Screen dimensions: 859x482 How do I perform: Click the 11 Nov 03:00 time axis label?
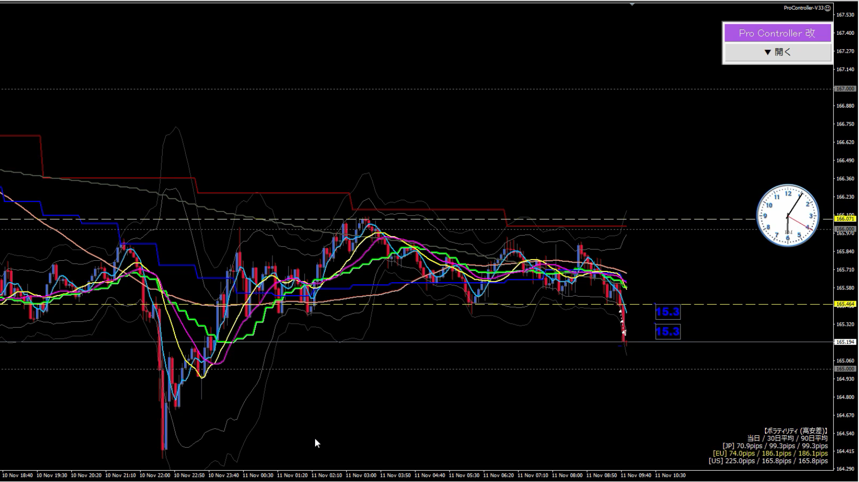click(361, 475)
